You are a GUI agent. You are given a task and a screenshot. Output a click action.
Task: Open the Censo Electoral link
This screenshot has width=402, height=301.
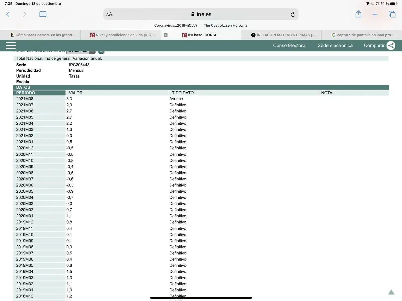coord(289,45)
